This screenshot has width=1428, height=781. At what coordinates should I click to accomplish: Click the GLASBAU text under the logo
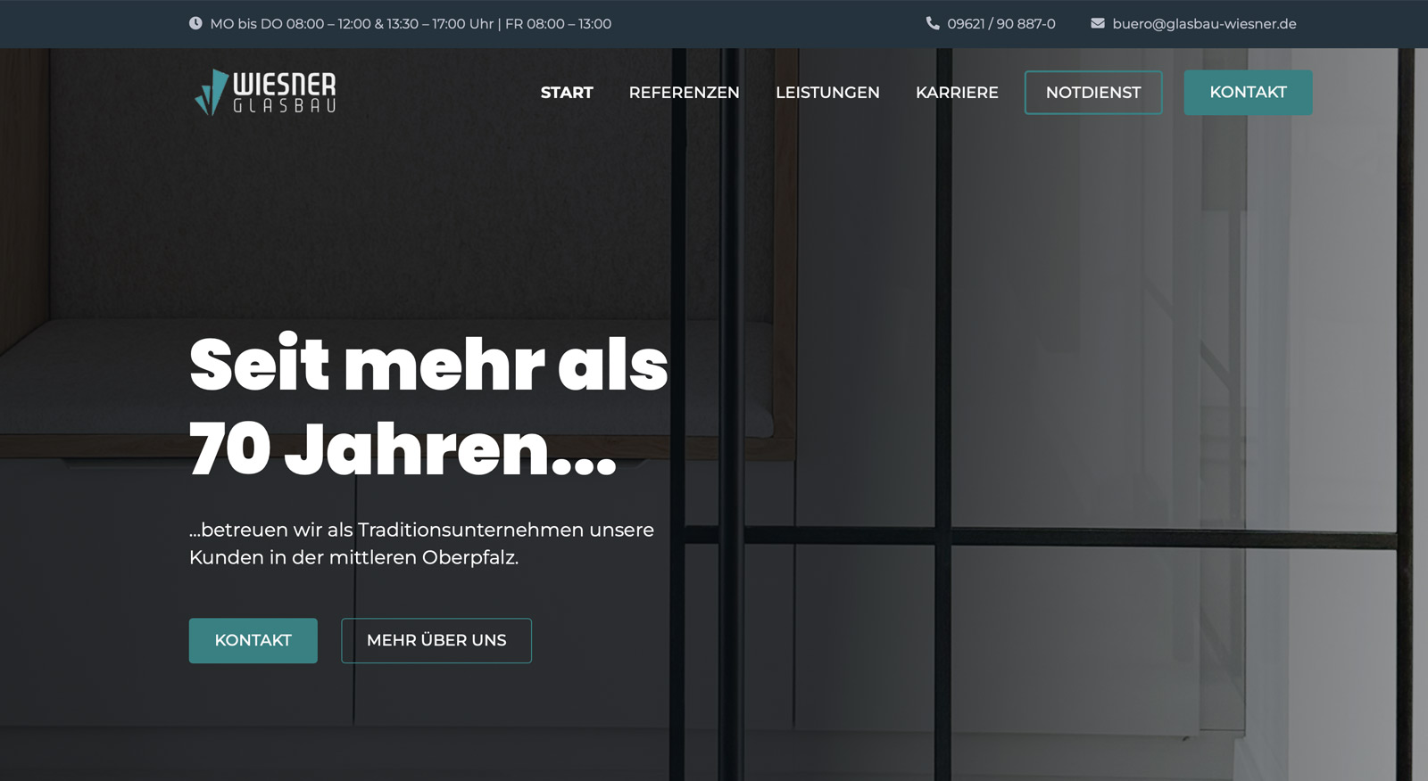pyautogui.click(x=285, y=106)
